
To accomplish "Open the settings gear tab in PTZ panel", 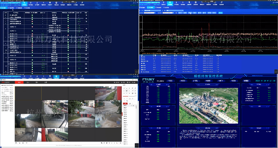I will click(130, 104).
